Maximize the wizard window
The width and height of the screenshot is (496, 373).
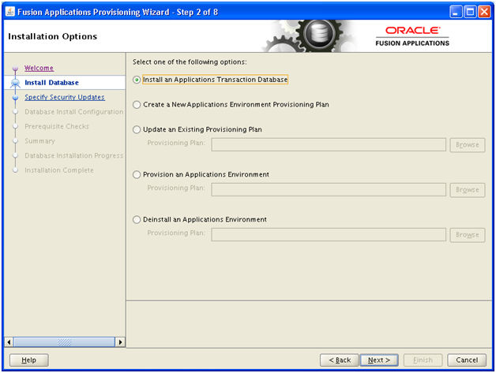(471, 12)
